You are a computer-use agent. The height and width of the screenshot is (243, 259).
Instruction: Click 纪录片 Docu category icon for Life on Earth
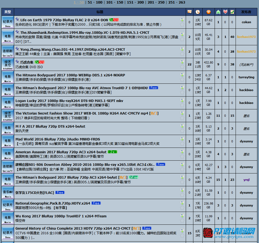[8, 22]
